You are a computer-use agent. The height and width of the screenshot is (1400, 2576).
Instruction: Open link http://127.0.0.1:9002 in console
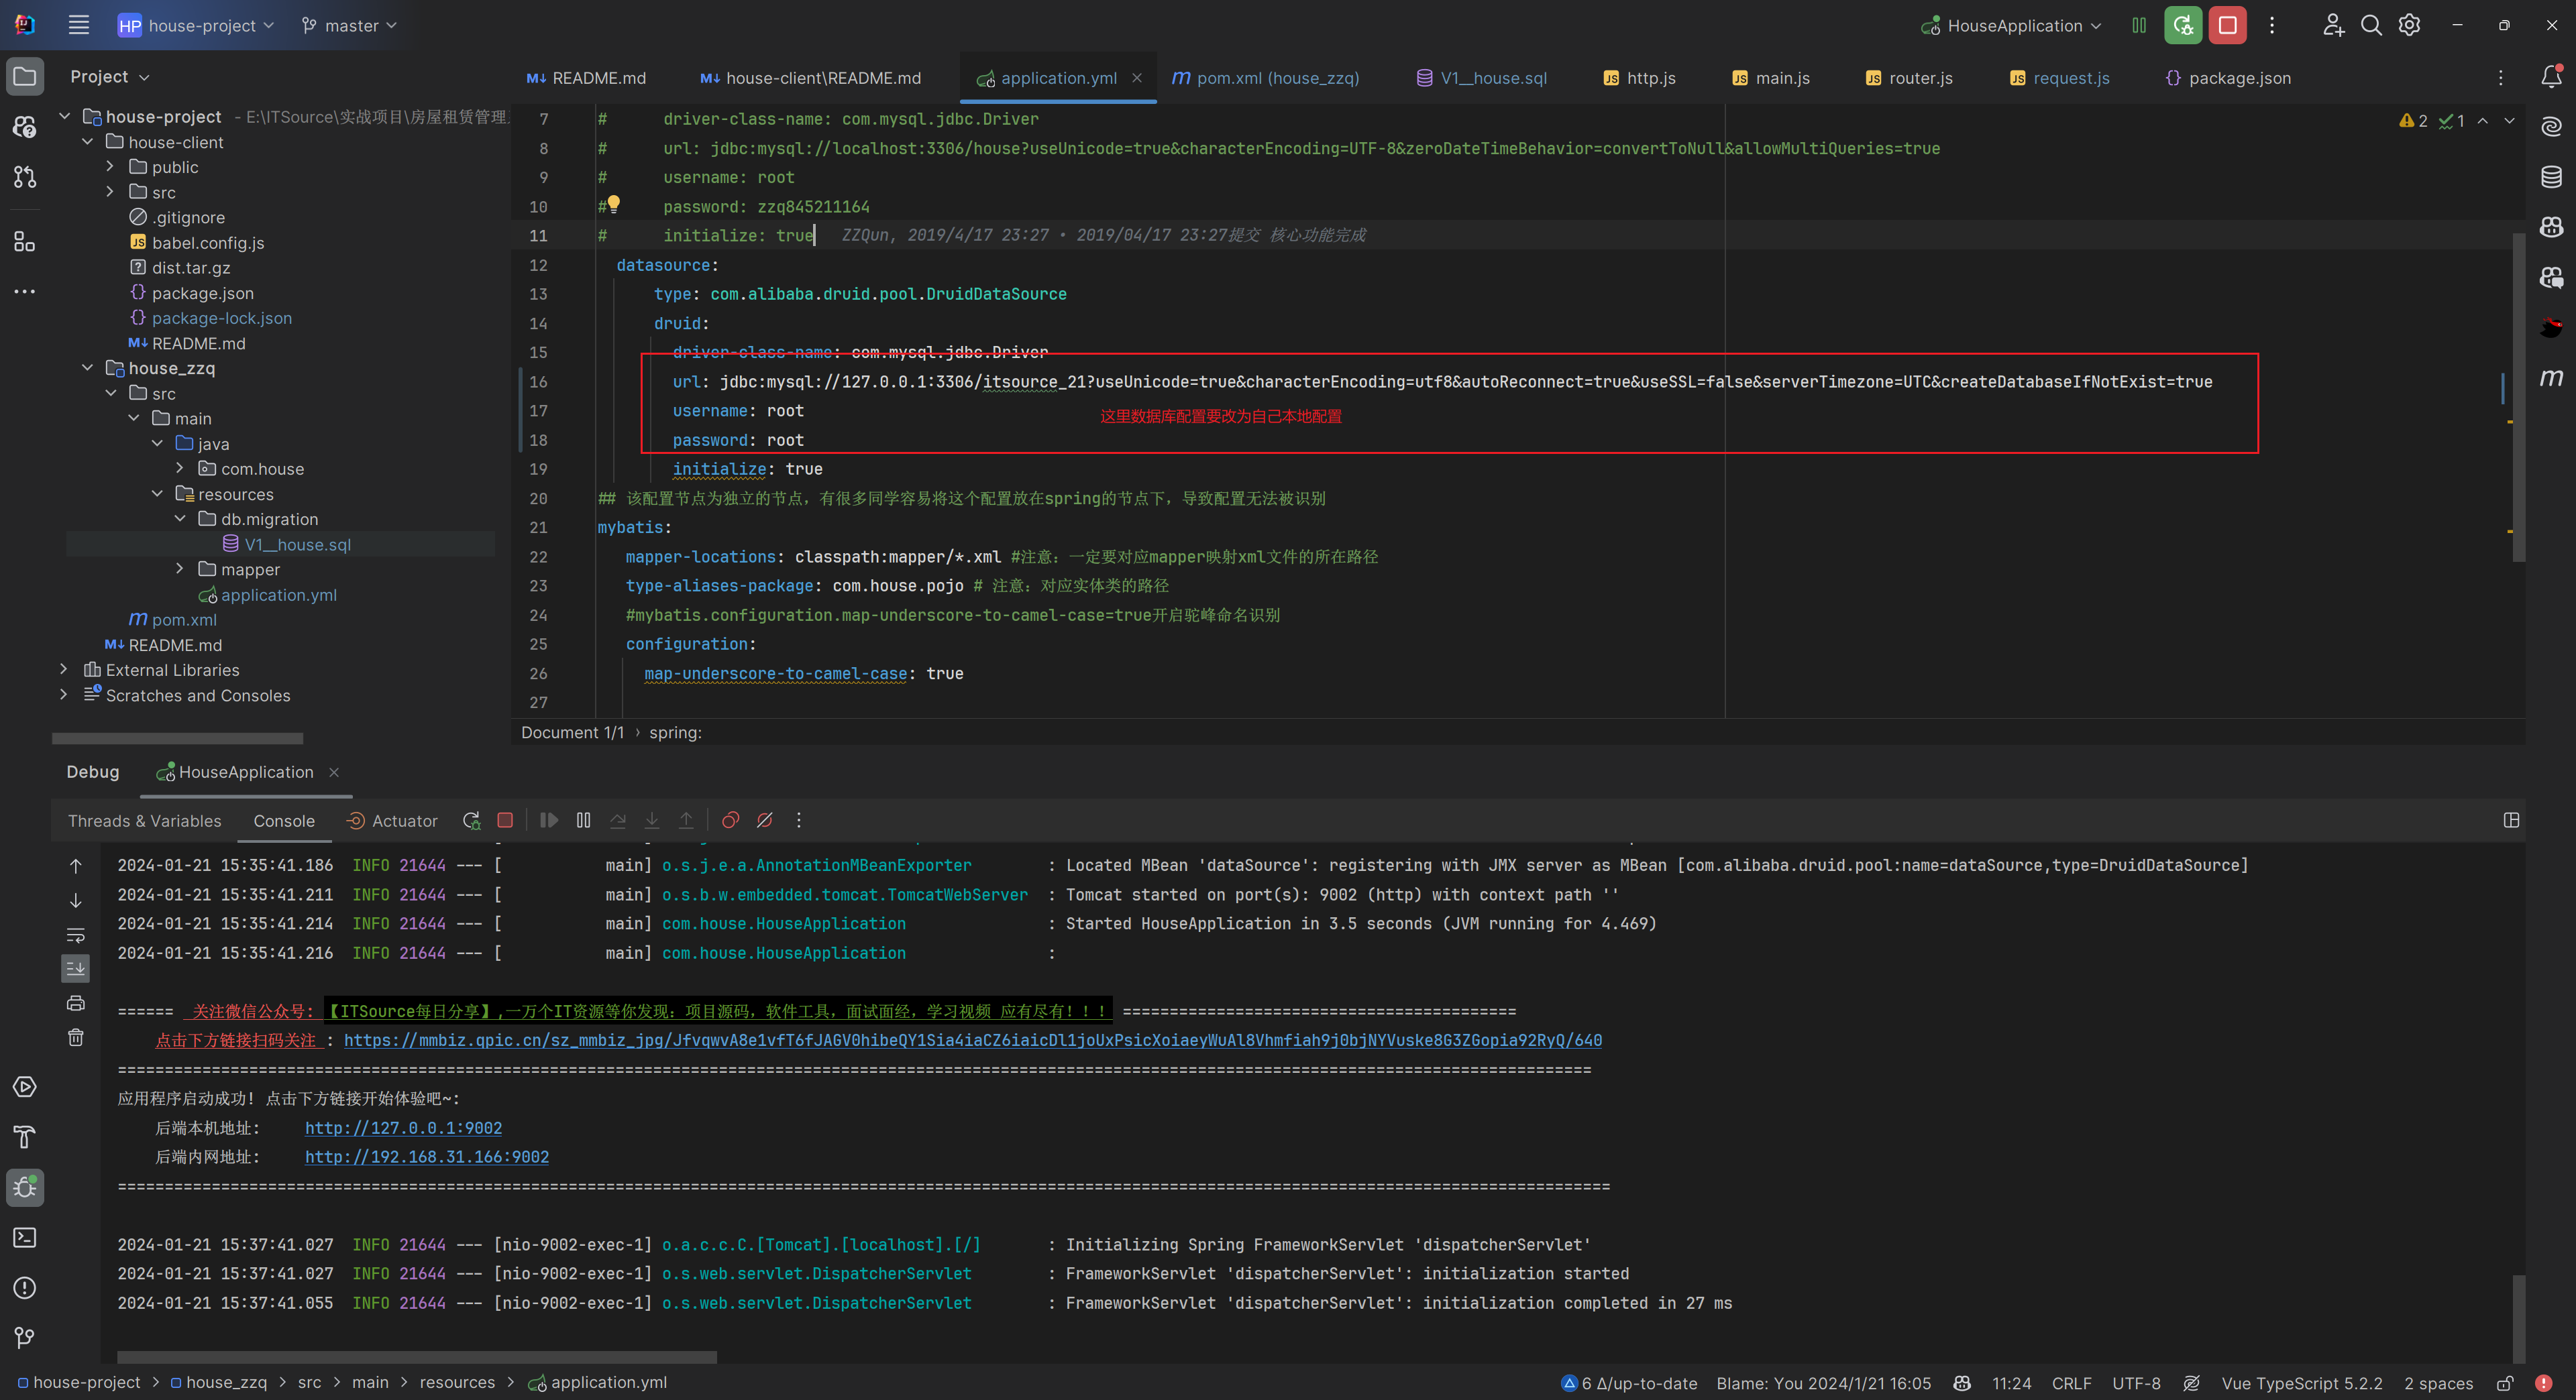coord(403,1128)
